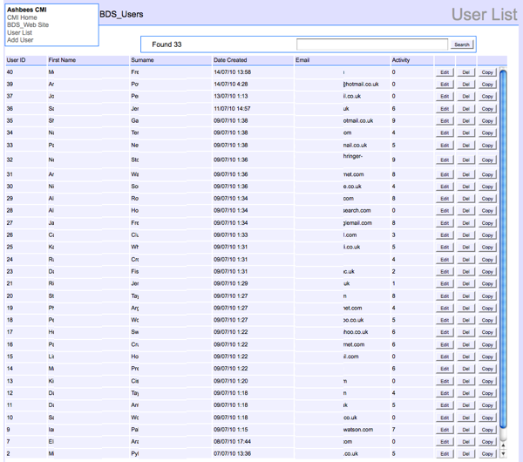Copy user with ID 7
The image size is (523, 462).
pyautogui.click(x=487, y=442)
